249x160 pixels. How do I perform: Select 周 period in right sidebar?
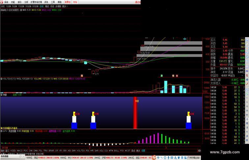tap(247, 123)
